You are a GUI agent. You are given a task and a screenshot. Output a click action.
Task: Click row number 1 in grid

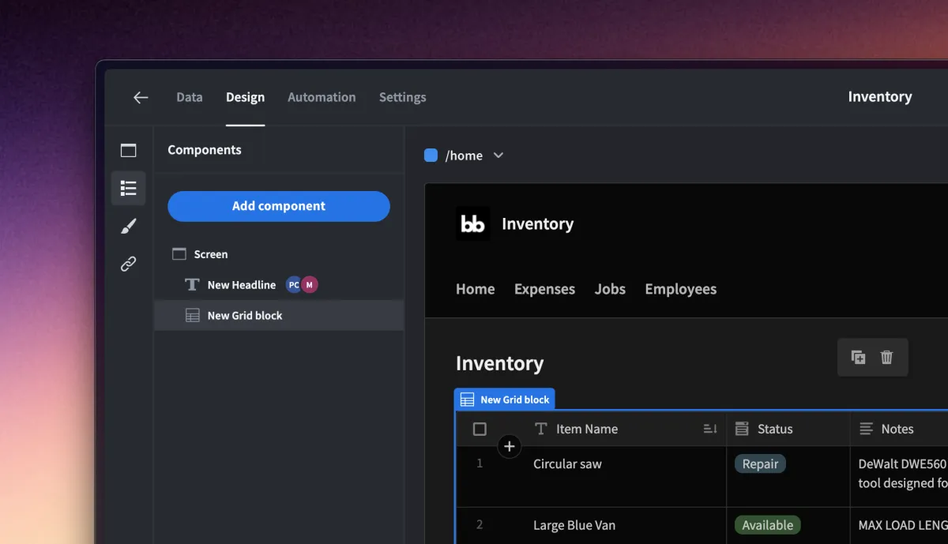click(x=480, y=463)
